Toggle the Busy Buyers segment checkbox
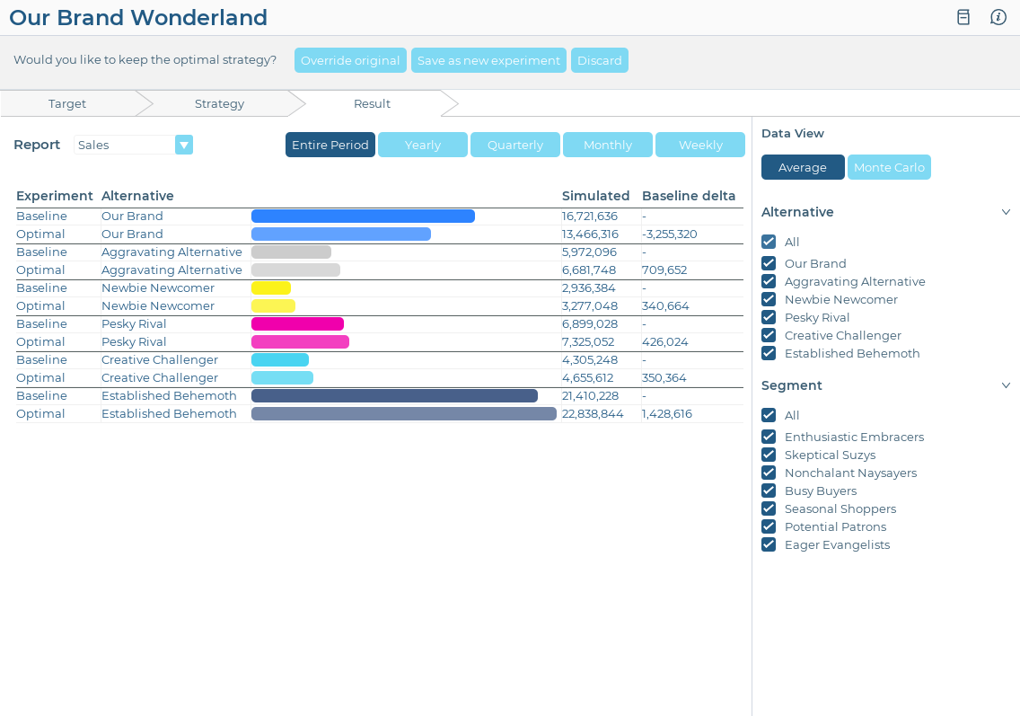 (x=769, y=491)
